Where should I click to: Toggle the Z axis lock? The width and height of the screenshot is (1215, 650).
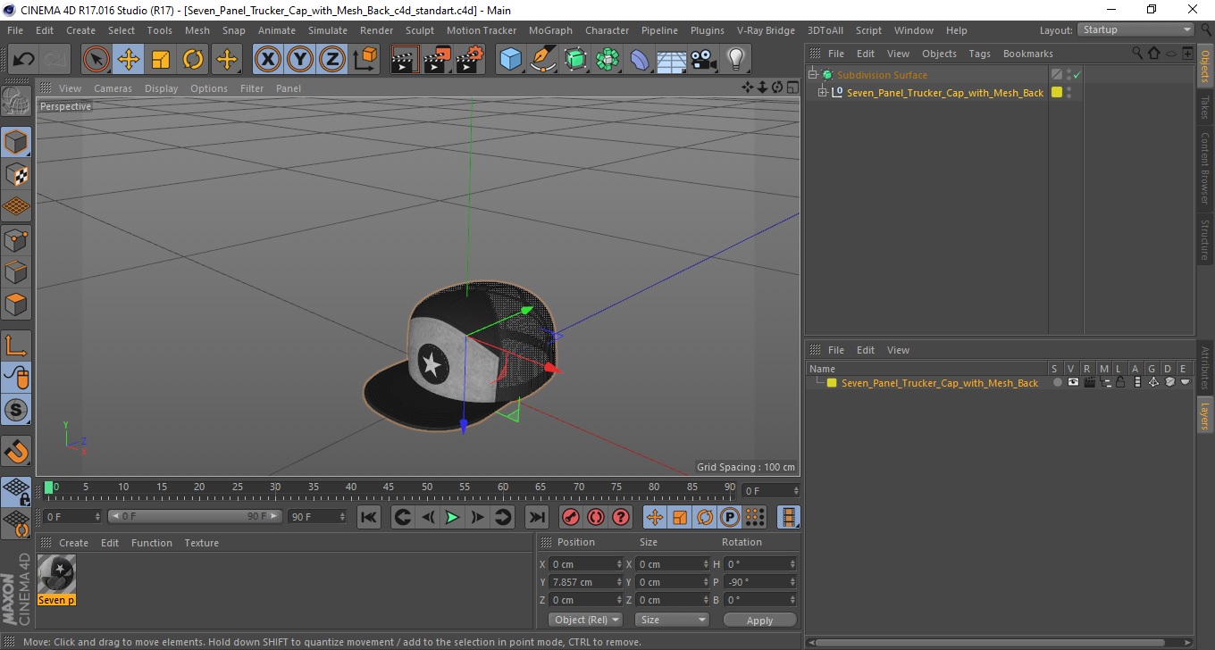click(x=332, y=60)
